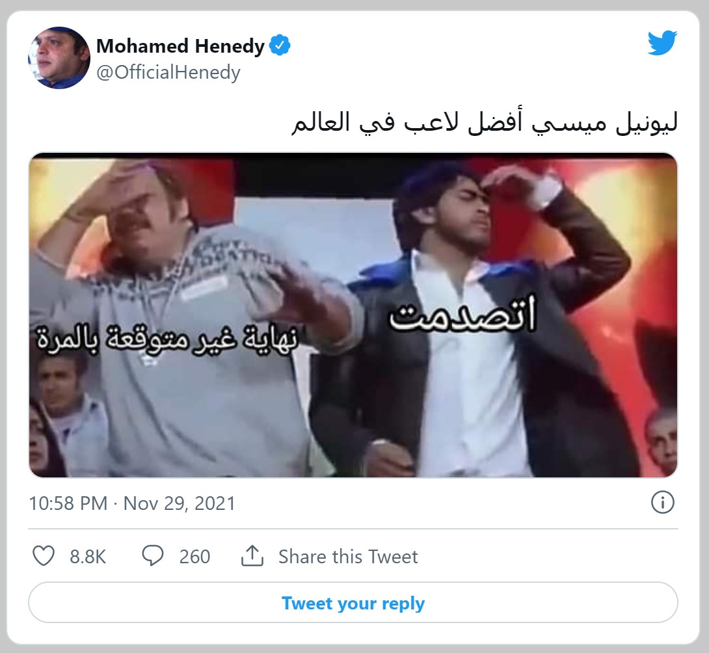Click the Nov 29, 2021 date

(x=180, y=503)
